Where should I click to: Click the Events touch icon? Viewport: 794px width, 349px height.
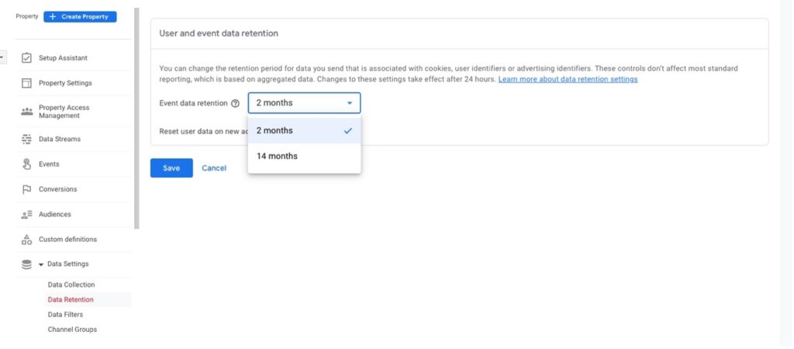(x=26, y=164)
